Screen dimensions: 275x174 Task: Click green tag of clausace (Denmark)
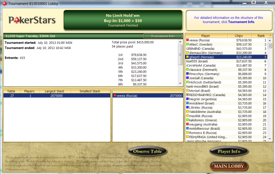(x=187, y=69)
